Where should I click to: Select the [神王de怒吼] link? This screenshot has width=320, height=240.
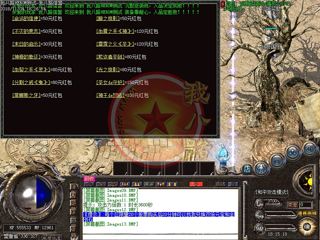pyautogui.click(x=110, y=95)
